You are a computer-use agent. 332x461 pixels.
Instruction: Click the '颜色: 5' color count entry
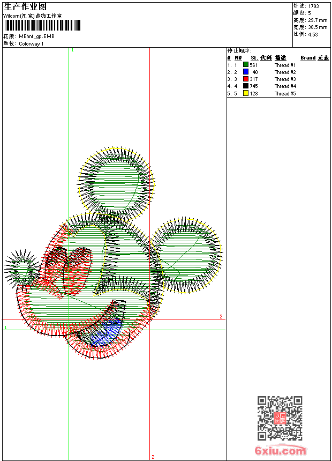[x=302, y=13]
